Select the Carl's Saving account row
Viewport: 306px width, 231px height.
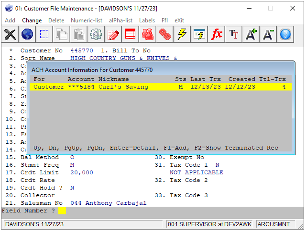coord(161,87)
